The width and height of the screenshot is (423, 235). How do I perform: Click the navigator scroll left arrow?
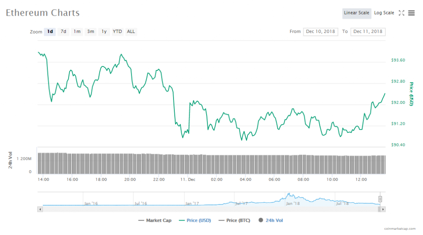[40, 209]
